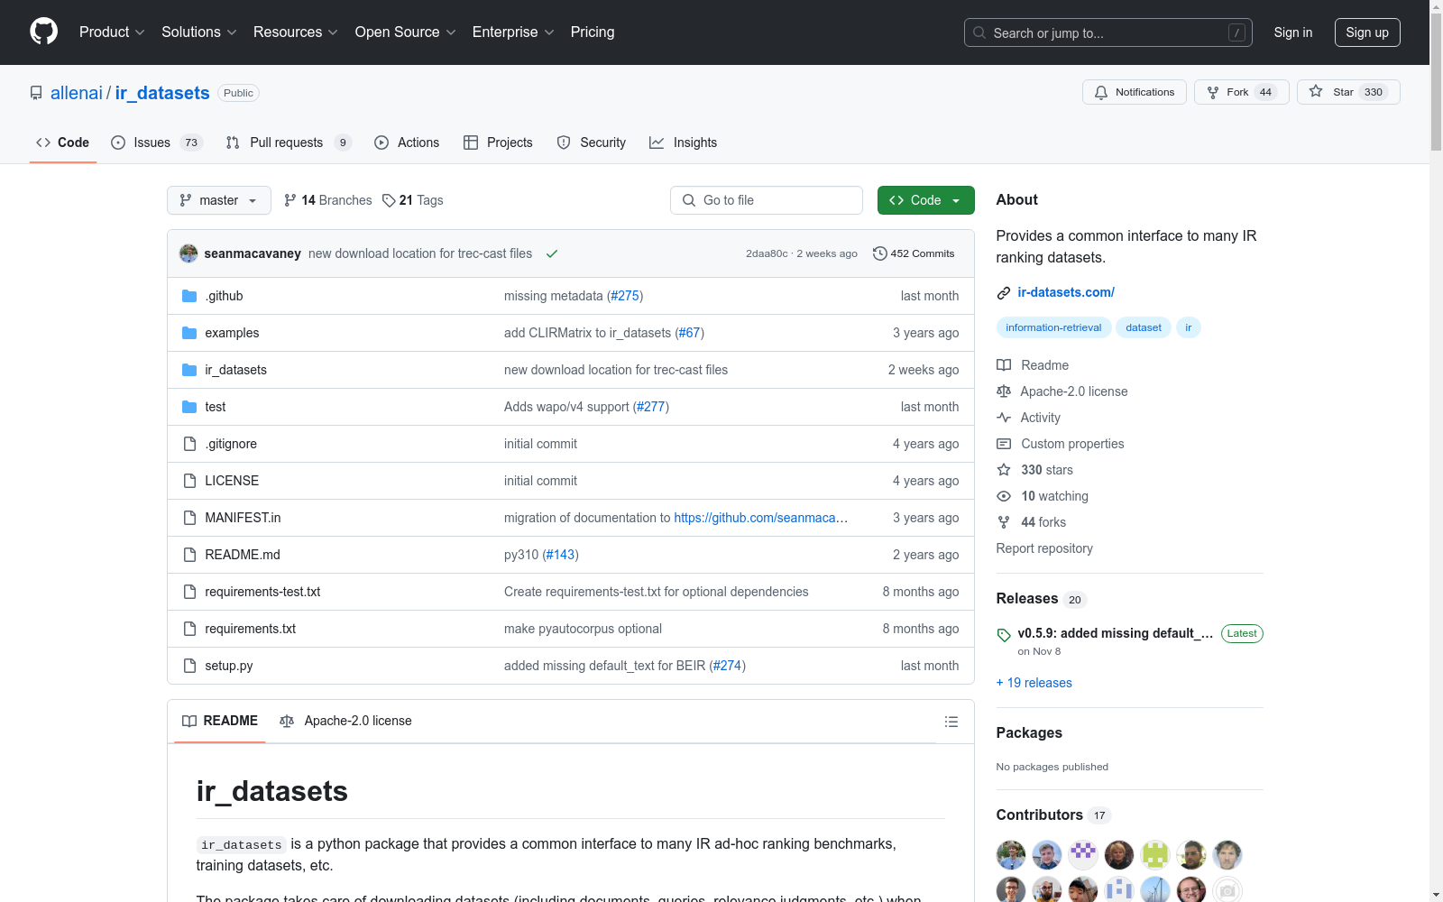Viewport: 1443px width, 902px height.
Task: Click the law scale icon beside Apache-2.0 license
Action: (x=1004, y=391)
